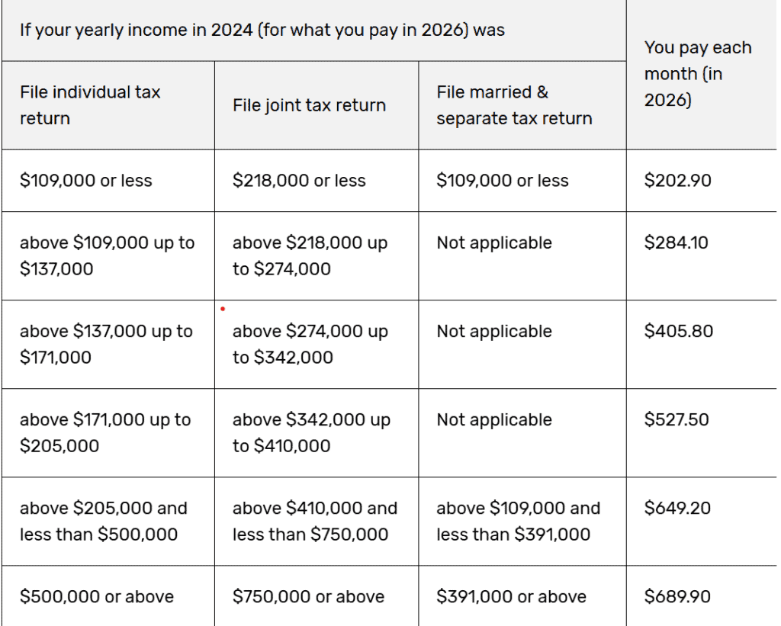Screen dimensions: 781x626
Task: Click the $202.90 monthly payment cell
Action: [x=676, y=181]
